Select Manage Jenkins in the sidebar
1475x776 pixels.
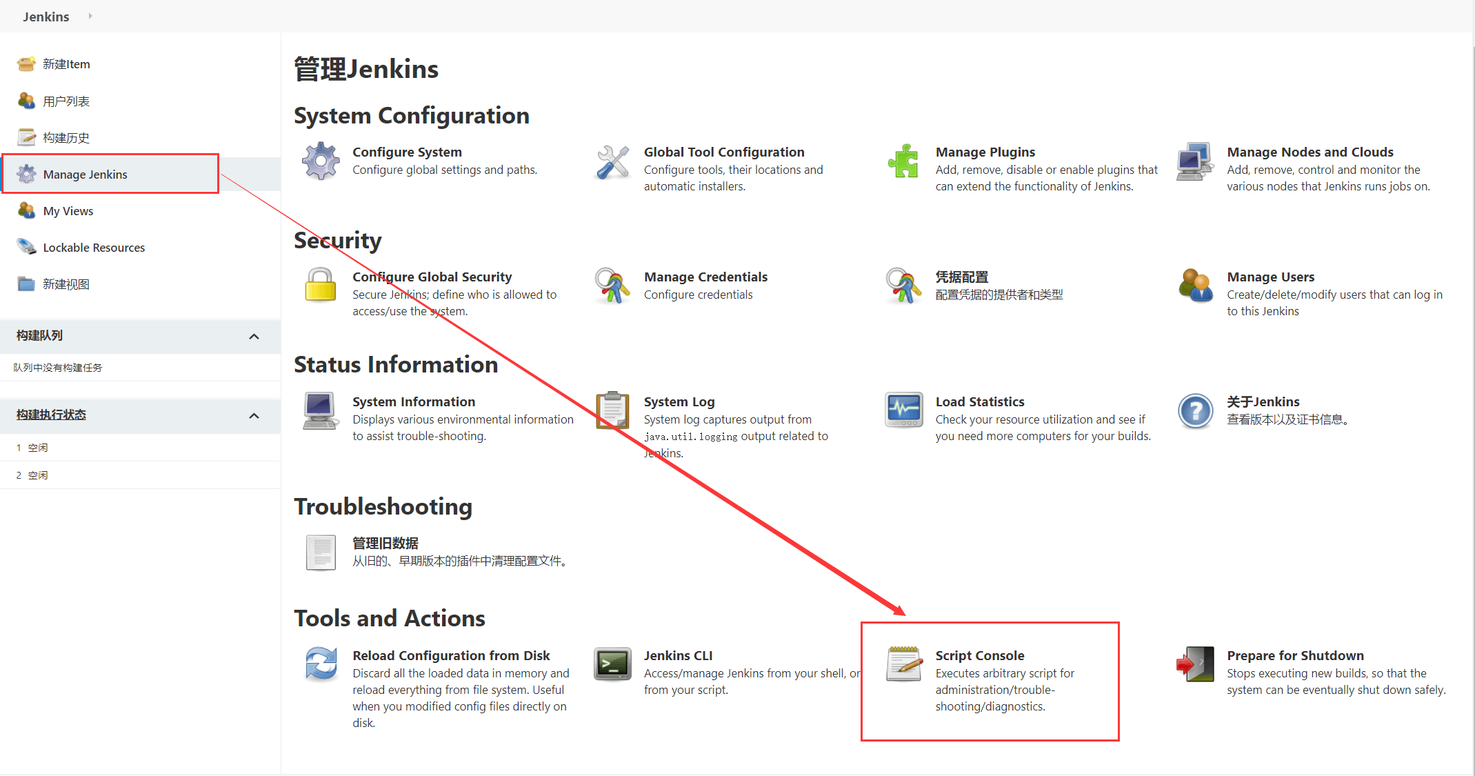coord(85,175)
